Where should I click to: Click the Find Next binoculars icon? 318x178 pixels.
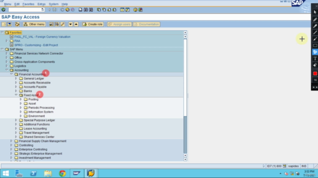(91, 10)
